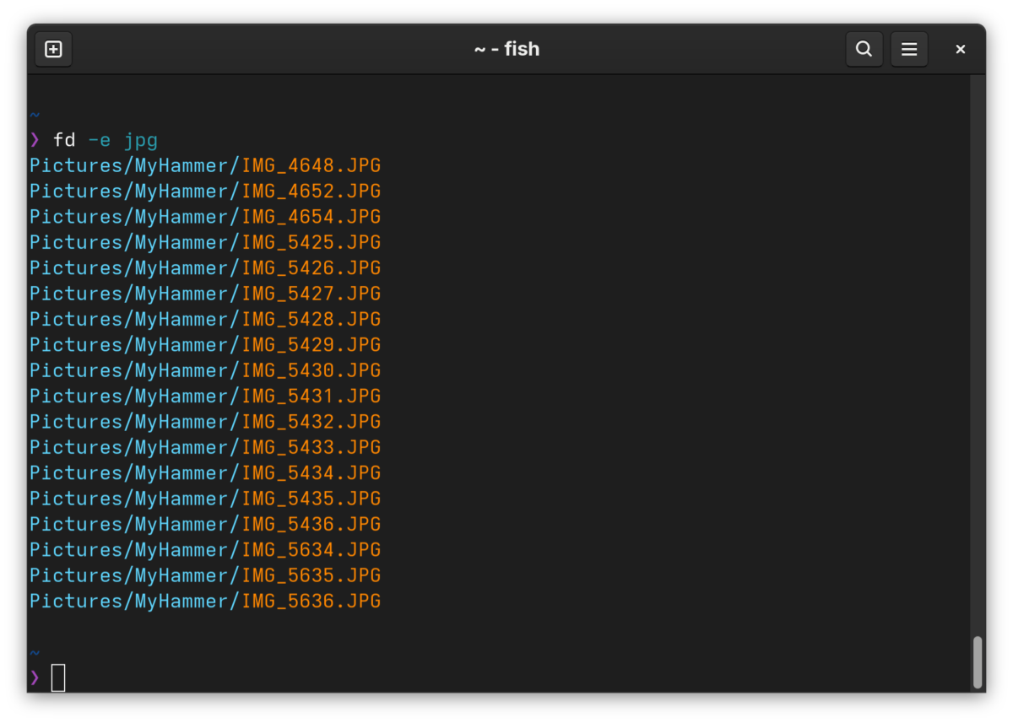Click file name IMG_5435.JPG
1013x723 pixels.
pos(311,499)
